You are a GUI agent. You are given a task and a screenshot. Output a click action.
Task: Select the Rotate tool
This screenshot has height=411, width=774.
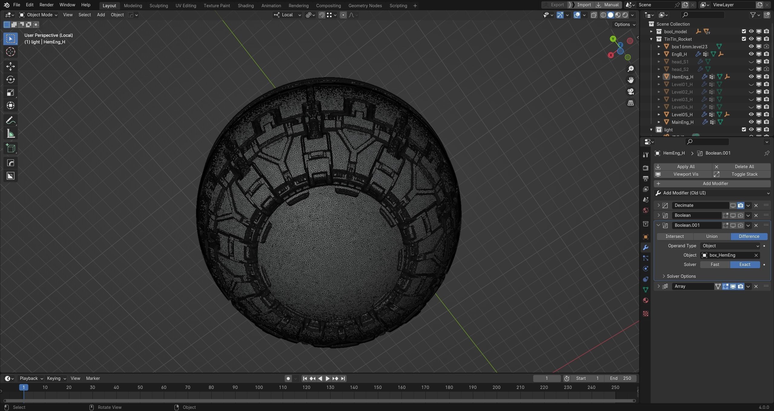[11, 79]
